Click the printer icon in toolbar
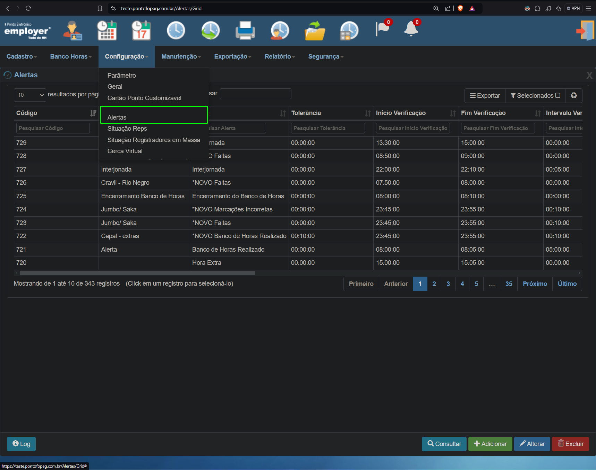Image resolution: width=596 pixels, height=470 pixels. coord(245,31)
